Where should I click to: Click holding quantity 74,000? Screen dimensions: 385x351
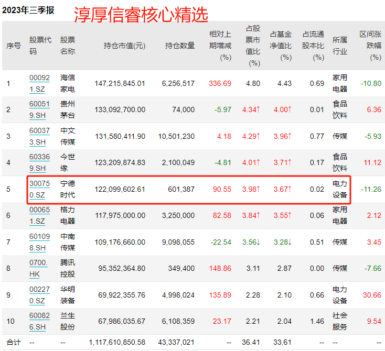(184, 109)
